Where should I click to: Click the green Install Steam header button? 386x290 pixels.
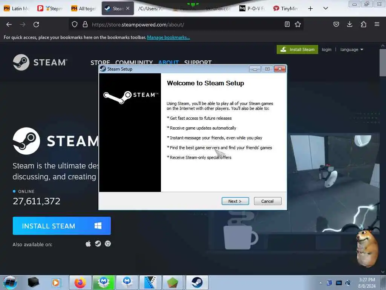click(297, 49)
